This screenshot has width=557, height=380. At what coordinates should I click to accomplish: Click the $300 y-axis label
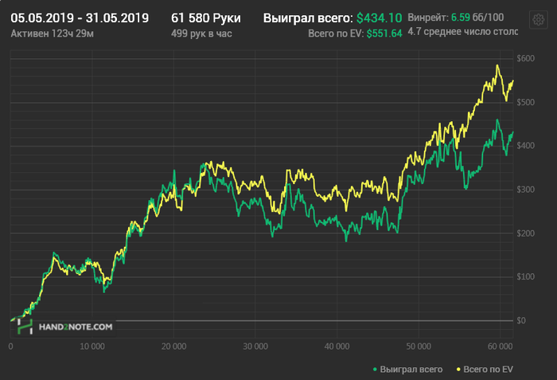[526, 190]
